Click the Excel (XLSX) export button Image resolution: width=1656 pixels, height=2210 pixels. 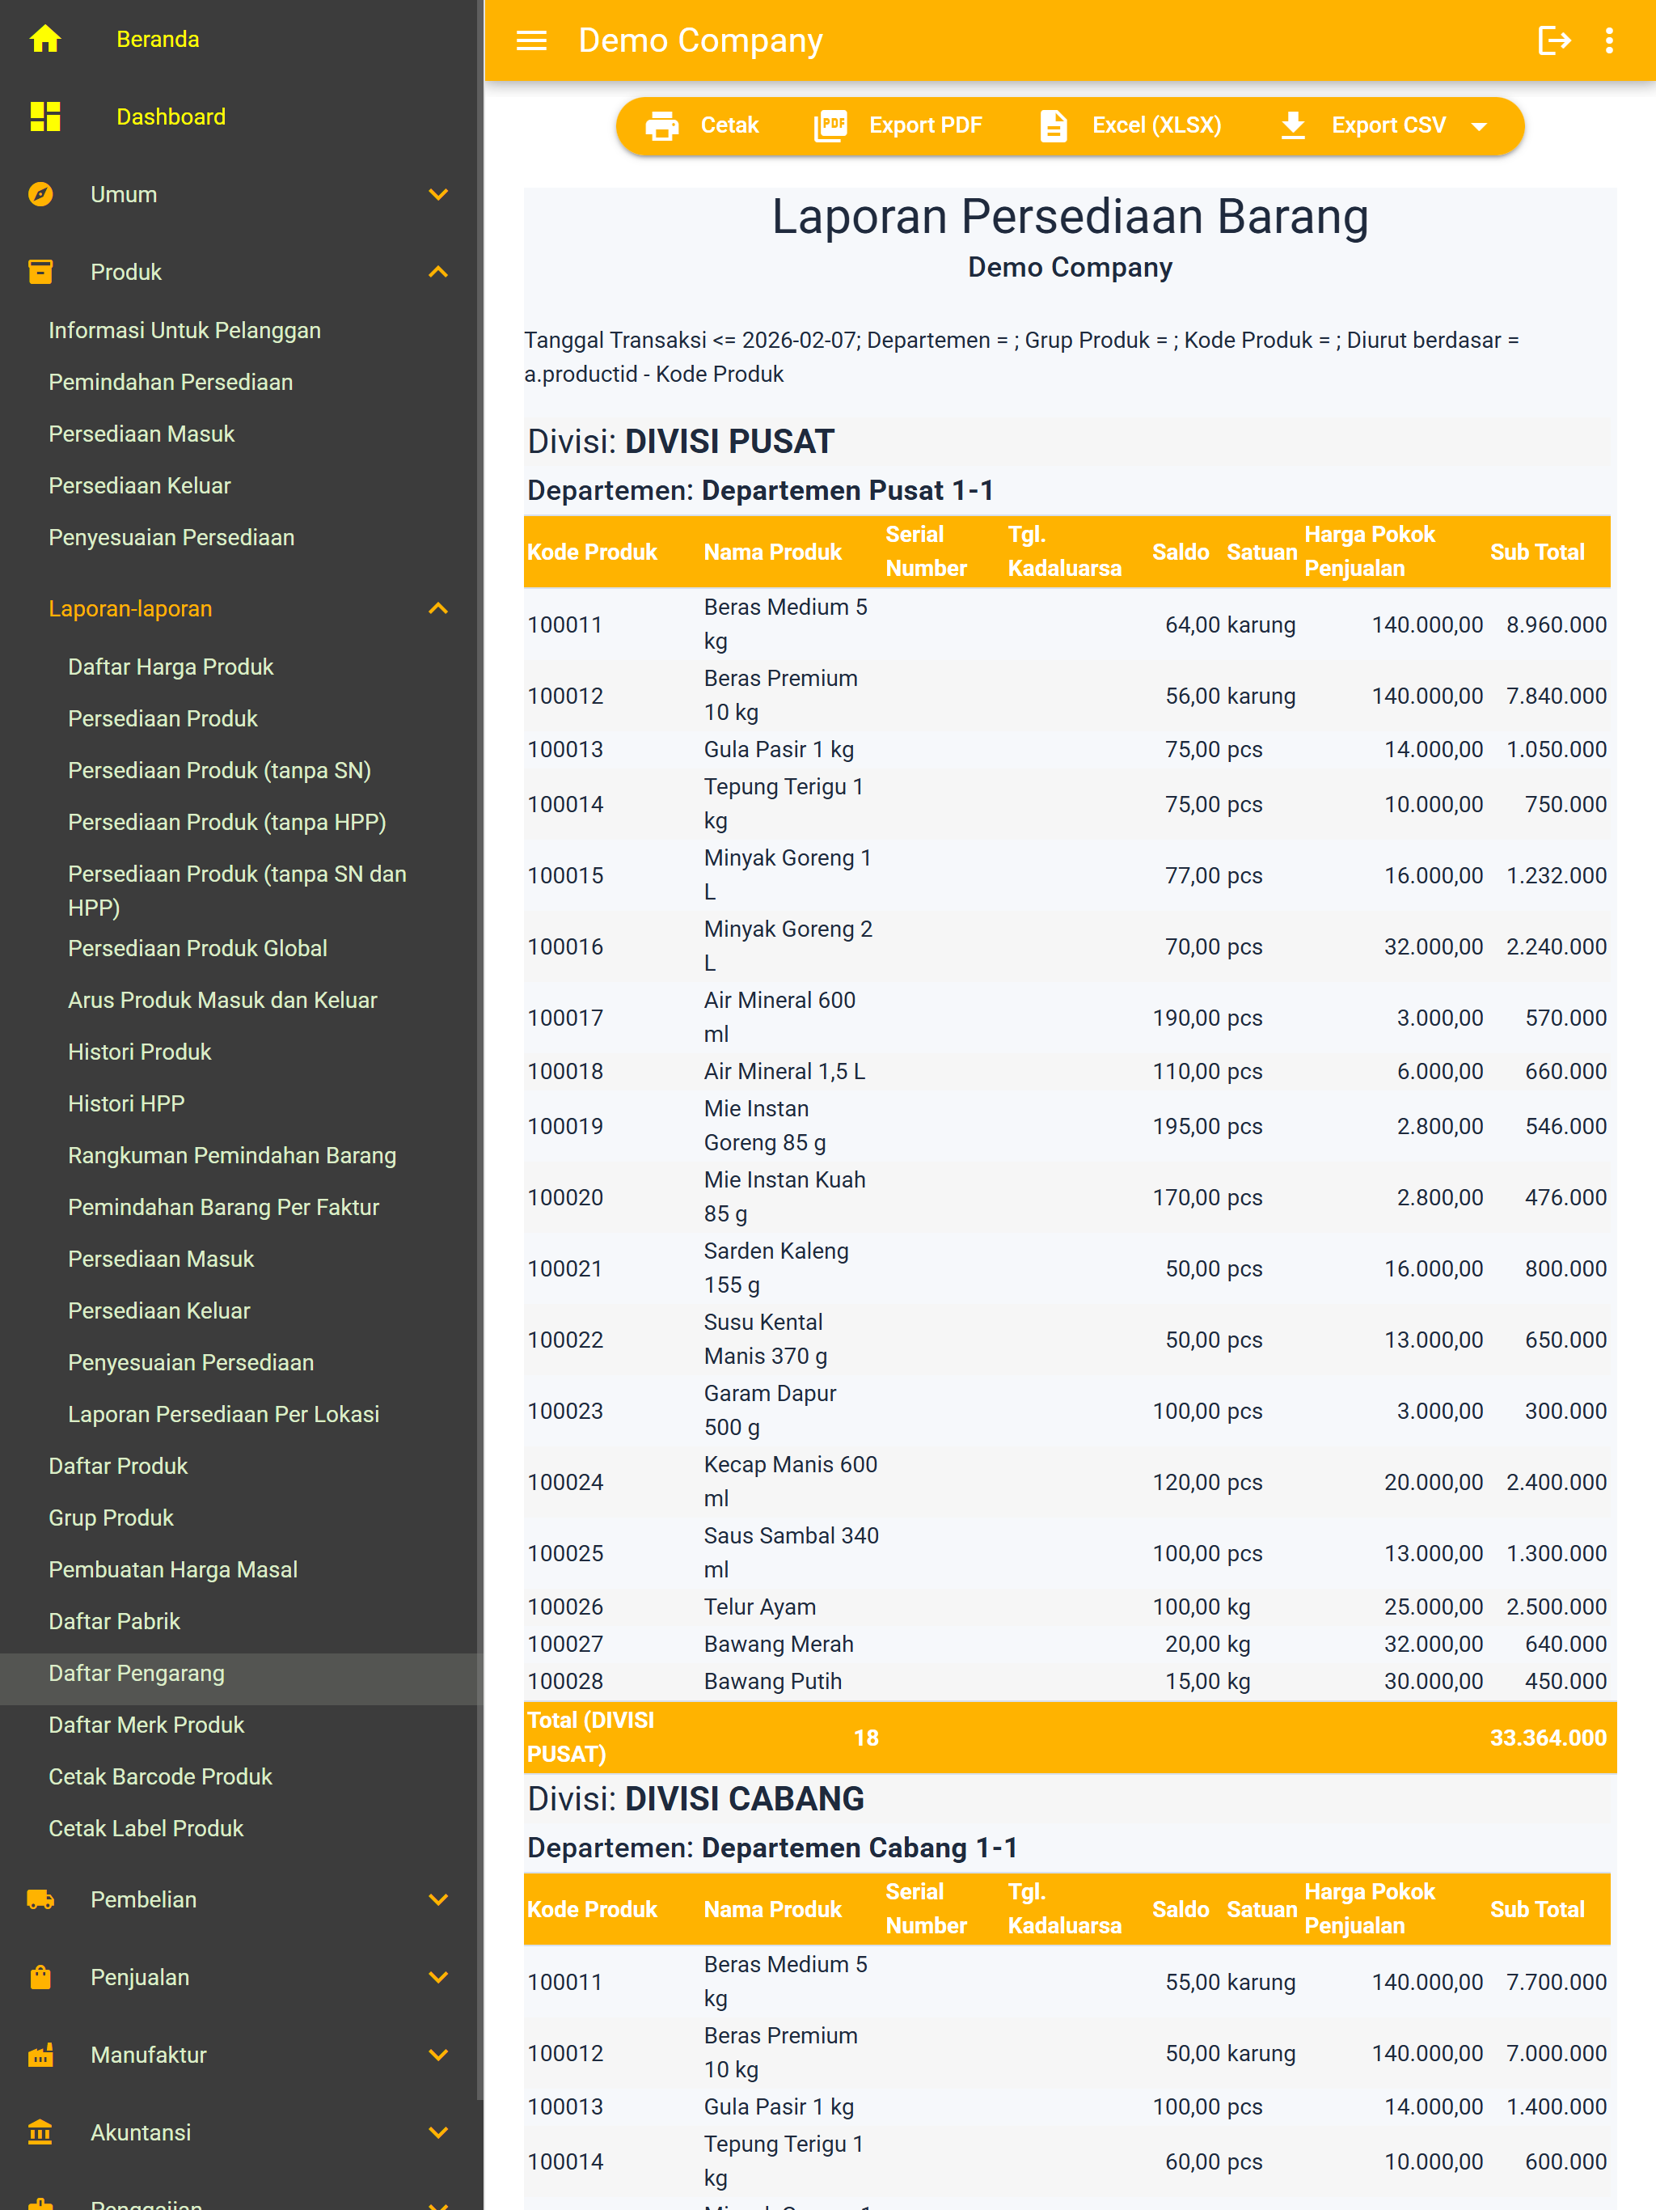1130,126
